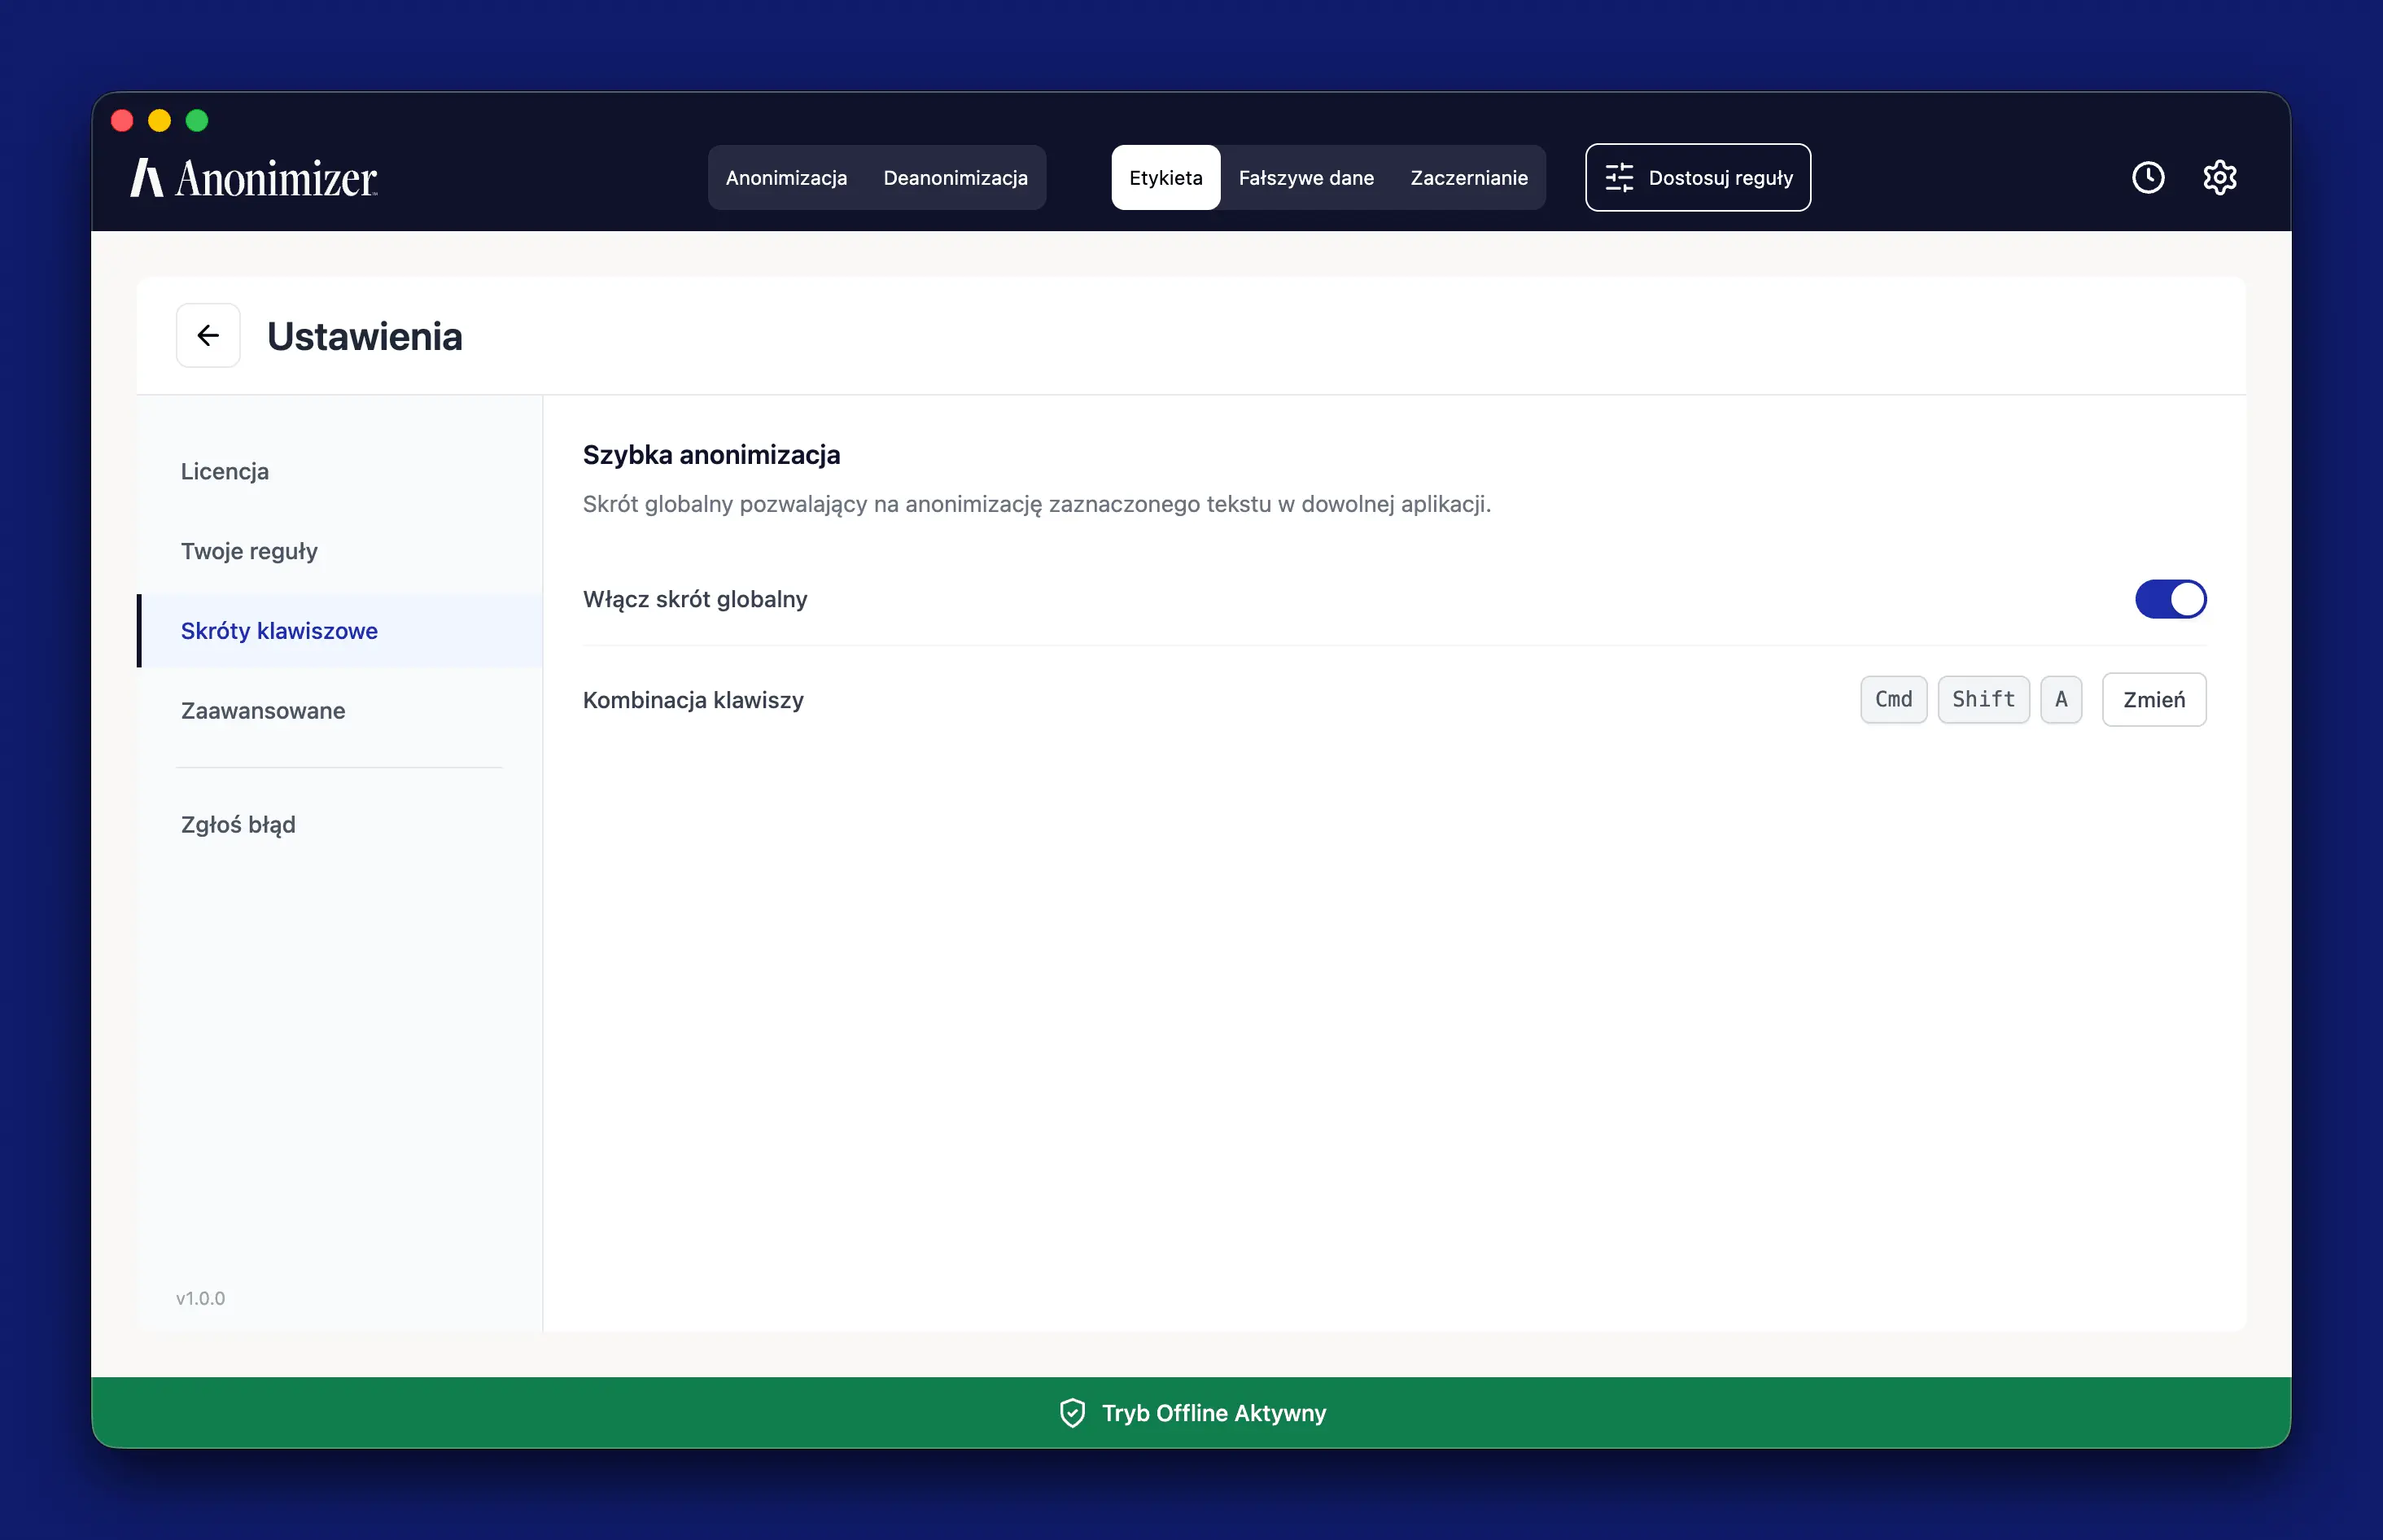Screen dimensions: 2383x1540
Task: Click the Cmd key badge
Action: pyautogui.click(x=1893, y=699)
